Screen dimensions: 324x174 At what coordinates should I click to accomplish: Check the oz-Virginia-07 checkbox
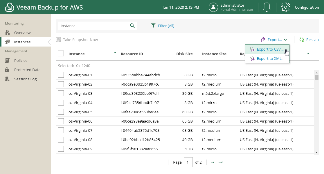coord(61,130)
